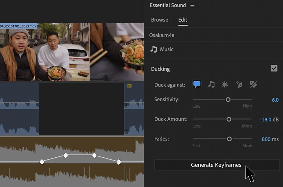
Task: Click the Edit tab
Action: (183, 20)
